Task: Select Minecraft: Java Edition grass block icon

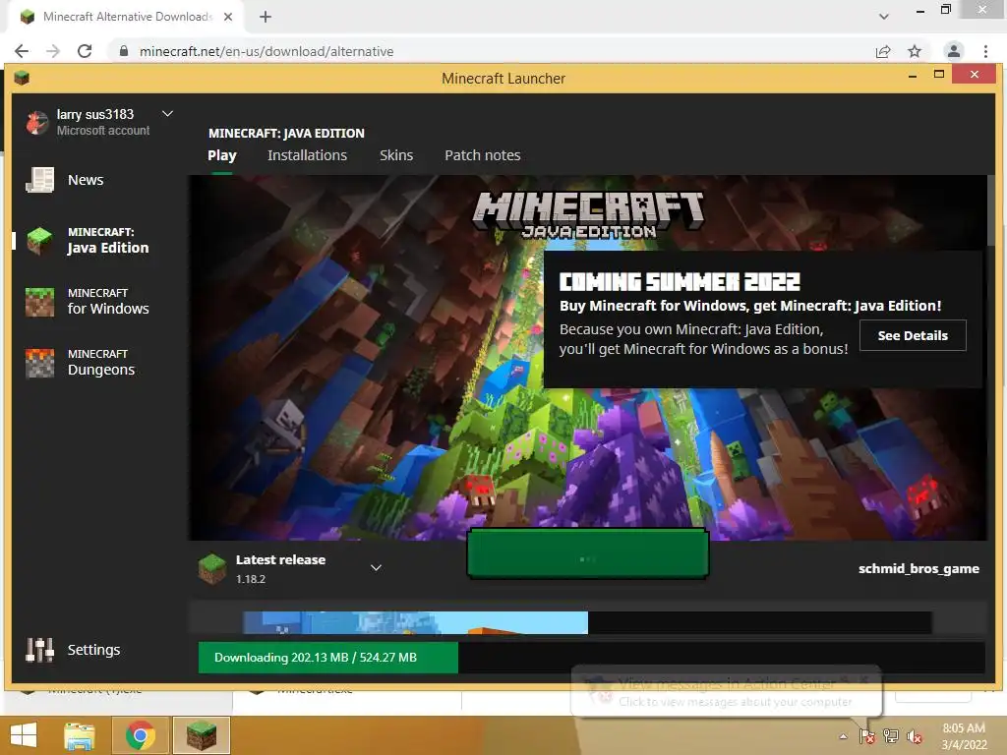Action: click(x=39, y=241)
